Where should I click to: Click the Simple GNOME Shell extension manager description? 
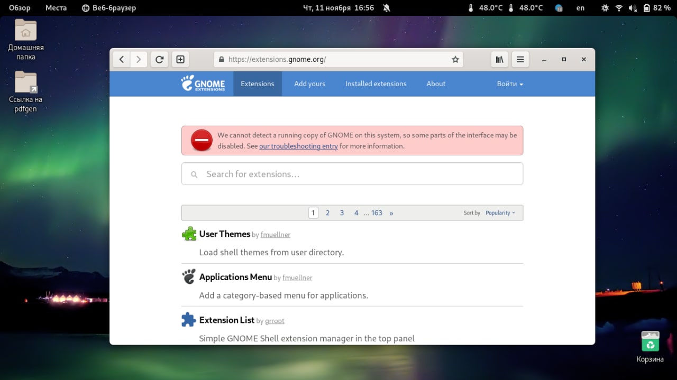307,338
